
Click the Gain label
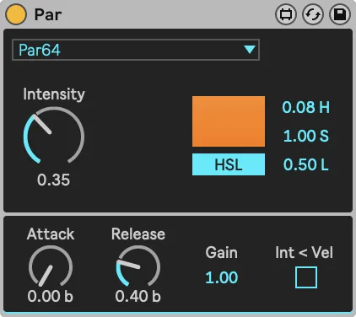point(222,252)
